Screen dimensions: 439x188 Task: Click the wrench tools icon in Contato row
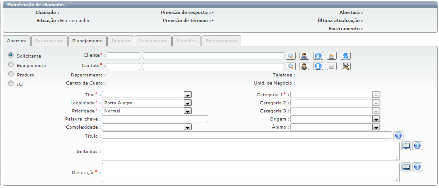click(x=346, y=66)
